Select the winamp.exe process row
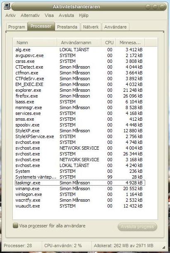 coord(79,189)
